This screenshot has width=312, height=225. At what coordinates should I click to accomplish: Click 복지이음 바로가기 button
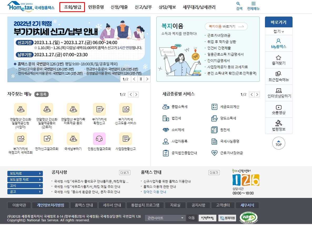tap(226, 27)
